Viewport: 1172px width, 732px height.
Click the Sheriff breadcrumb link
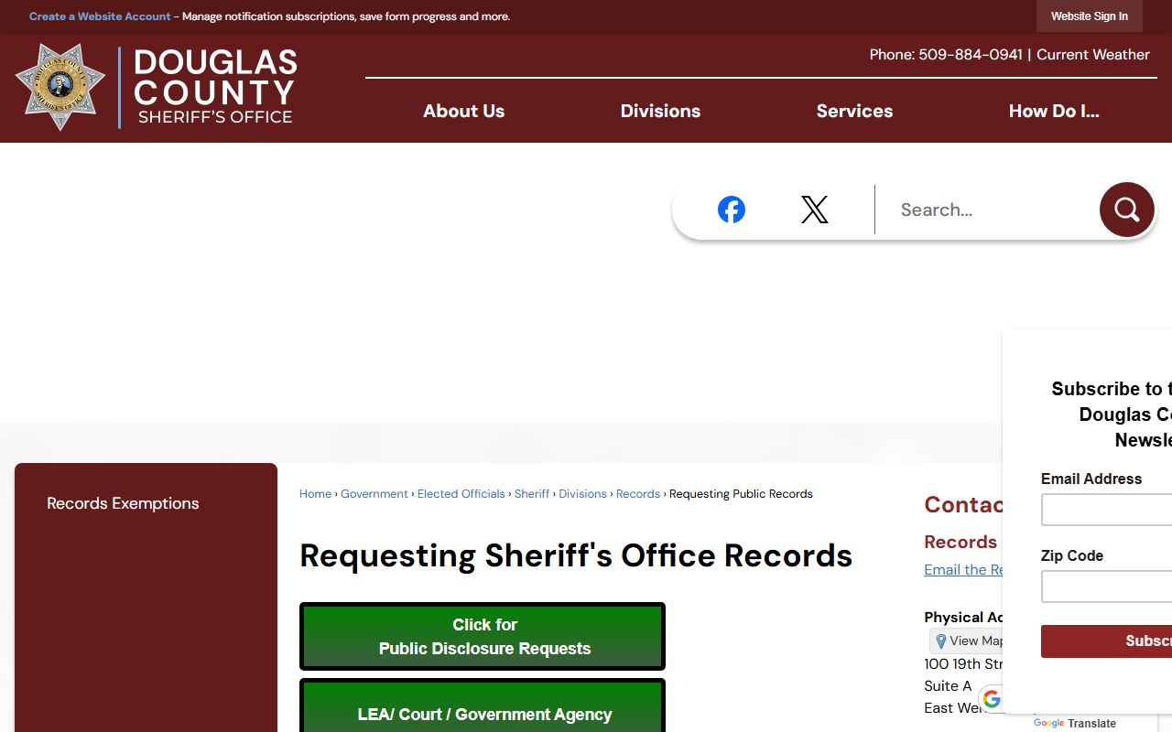pyautogui.click(x=532, y=494)
